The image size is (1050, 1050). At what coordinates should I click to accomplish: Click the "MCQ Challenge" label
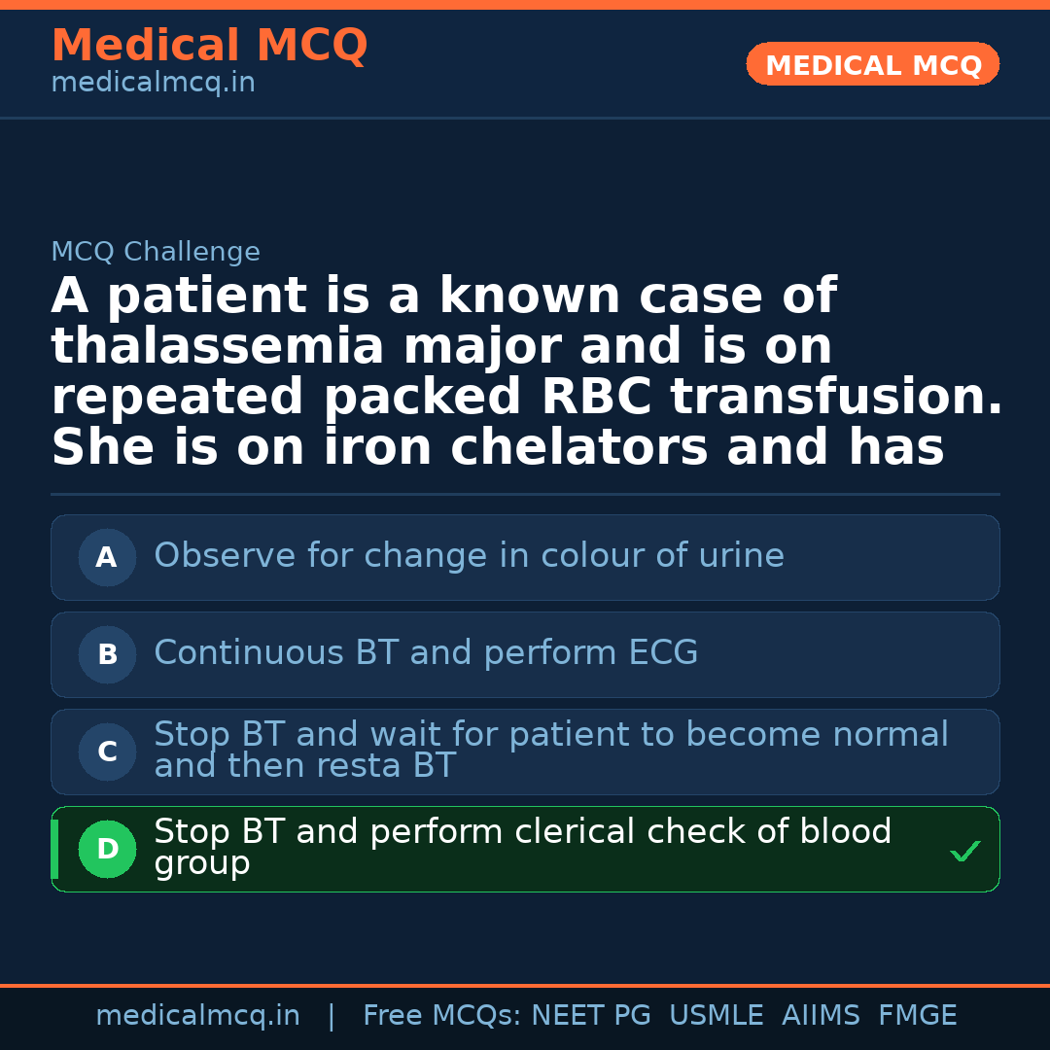pos(156,252)
